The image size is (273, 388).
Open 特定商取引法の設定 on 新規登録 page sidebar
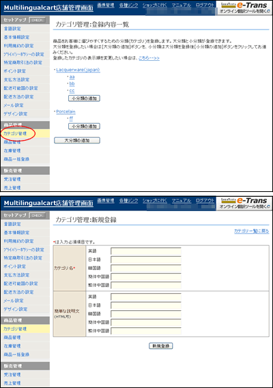pyautogui.click(x=23, y=258)
